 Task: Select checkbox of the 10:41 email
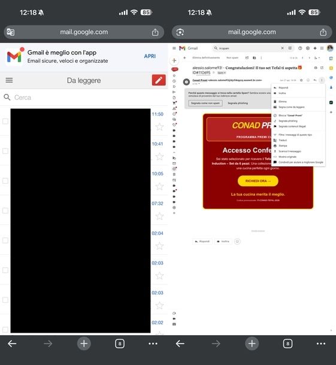(x=5, y=151)
